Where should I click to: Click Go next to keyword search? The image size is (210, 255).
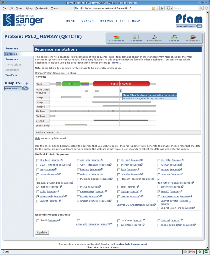pyautogui.click(x=199, y=26)
